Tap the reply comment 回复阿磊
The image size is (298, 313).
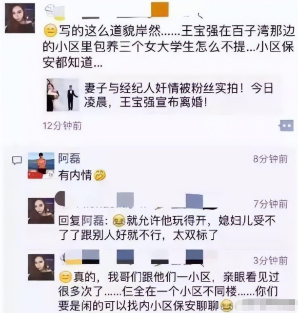(x=167, y=228)
